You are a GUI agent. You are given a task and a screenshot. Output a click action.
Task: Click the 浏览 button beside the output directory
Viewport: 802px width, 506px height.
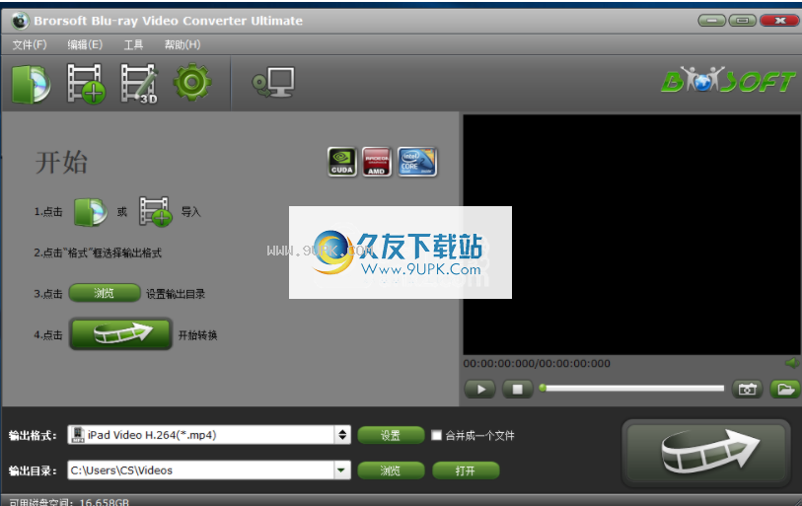(x=391, y=470)
